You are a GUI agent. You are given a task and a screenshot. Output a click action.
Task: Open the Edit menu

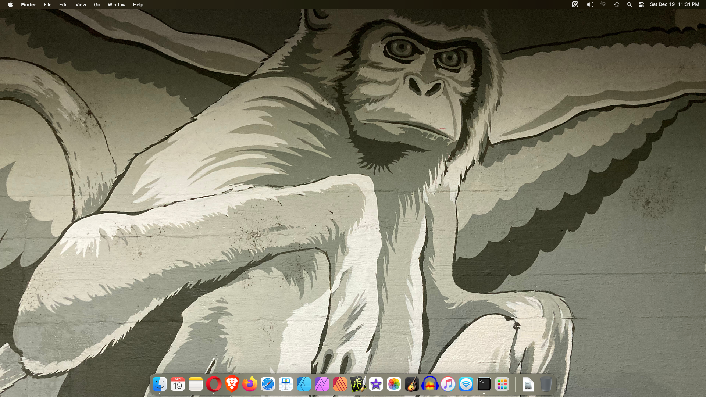(63, 4)
